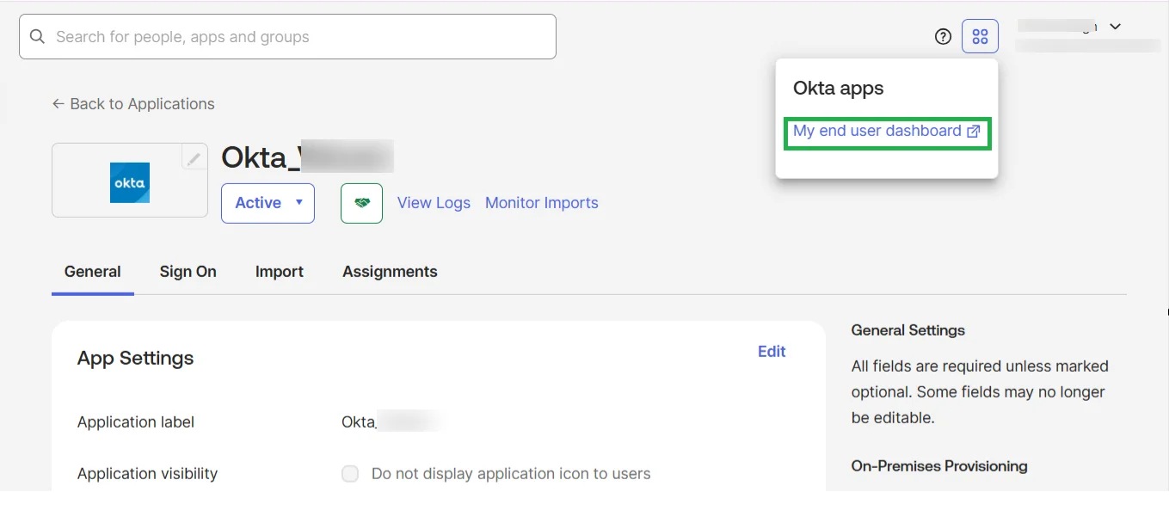Screen dimensions: 1169x529
Task: Click the Okta apps grid icon
Action: click(980, 36)
